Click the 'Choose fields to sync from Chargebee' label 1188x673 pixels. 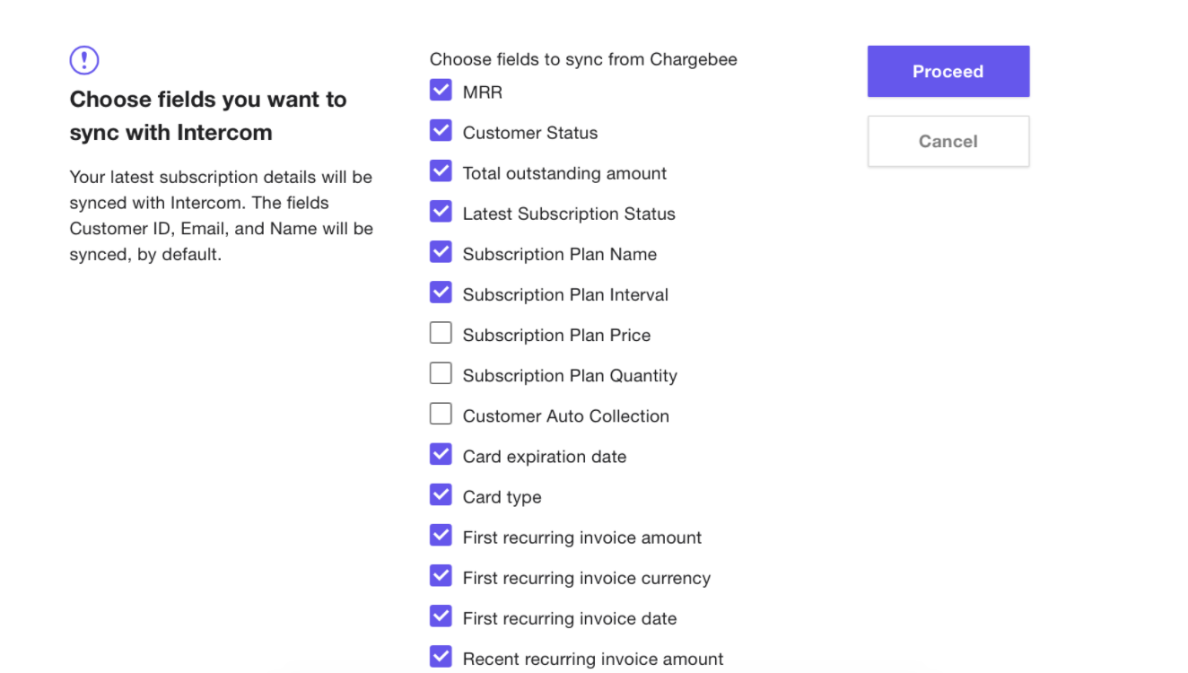click(x=583, y=59)
